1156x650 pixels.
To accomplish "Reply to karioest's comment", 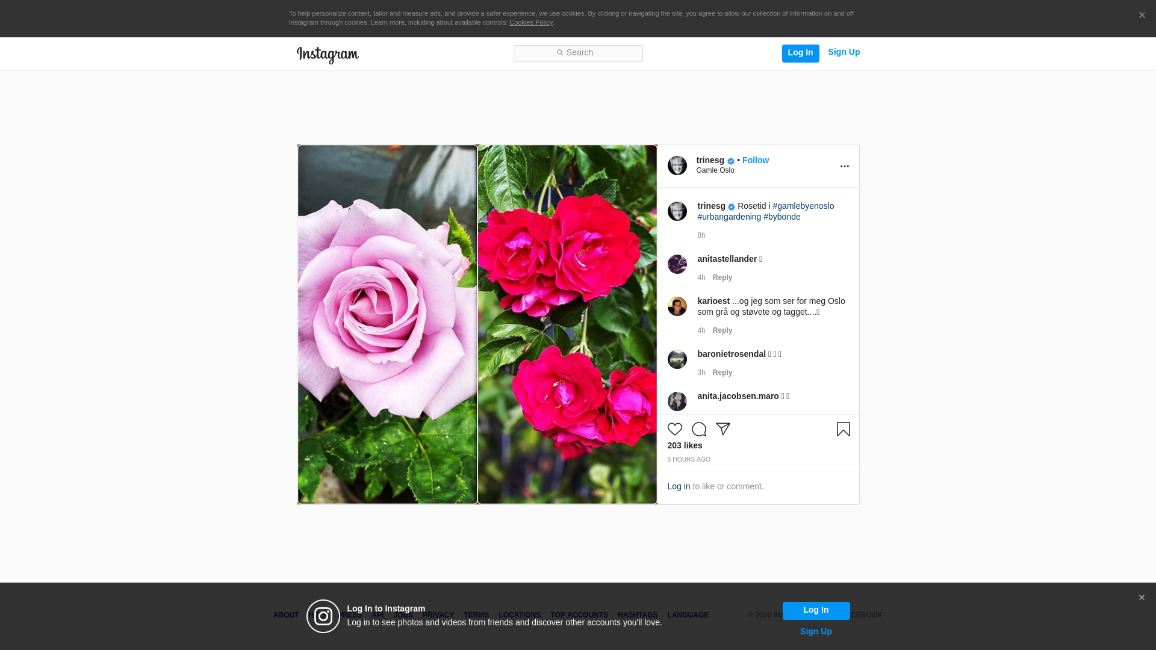I will click(x=722, y=330).
